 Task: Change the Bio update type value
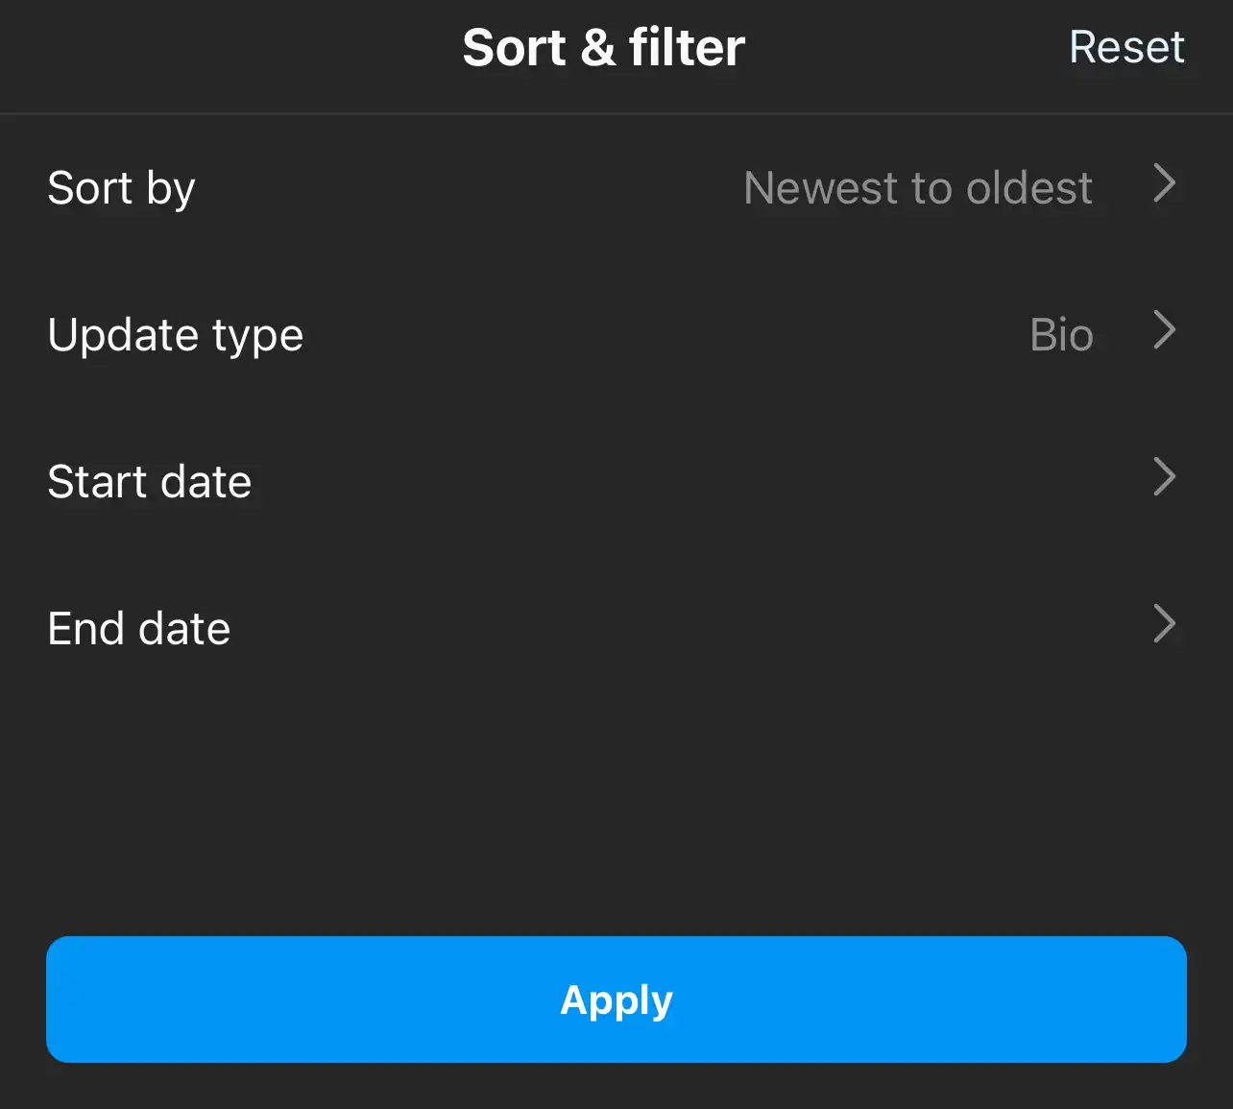coord(1061,335)
